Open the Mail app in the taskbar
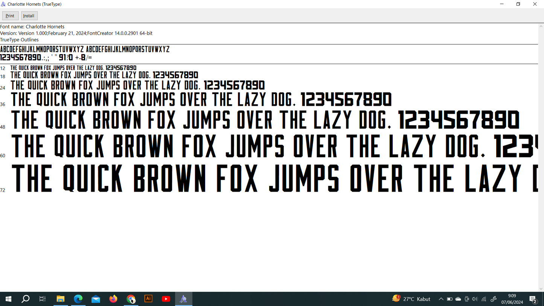This screenshot has width=544, height=306. pos(96,299)
